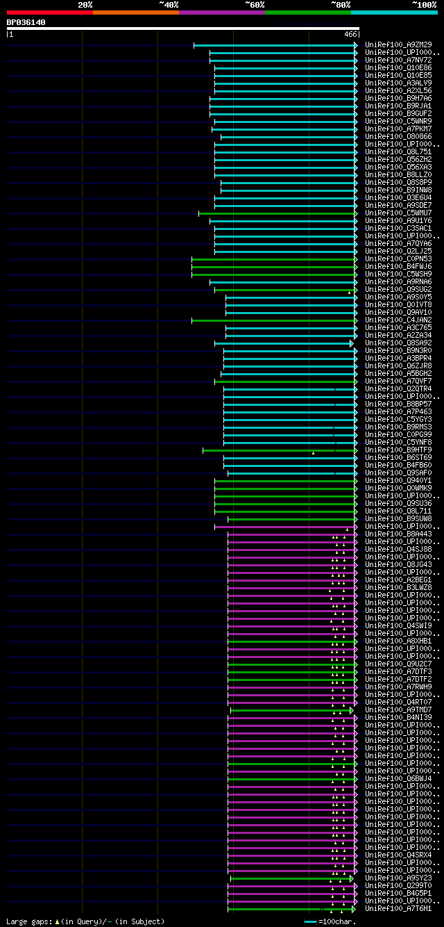Image resolution: width=444 pixels, height=927 pixels.
Task: Select label UniRef100_A9SY23
Action: 398,878
